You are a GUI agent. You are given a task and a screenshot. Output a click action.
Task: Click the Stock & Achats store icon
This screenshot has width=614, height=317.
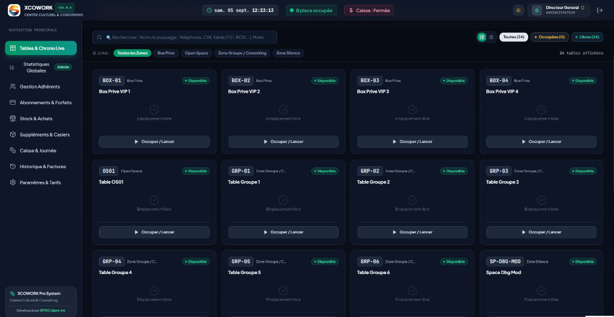[x=13, y=118]
